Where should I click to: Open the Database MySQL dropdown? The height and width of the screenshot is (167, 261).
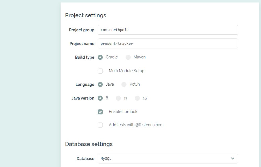[x=168, y=158]
